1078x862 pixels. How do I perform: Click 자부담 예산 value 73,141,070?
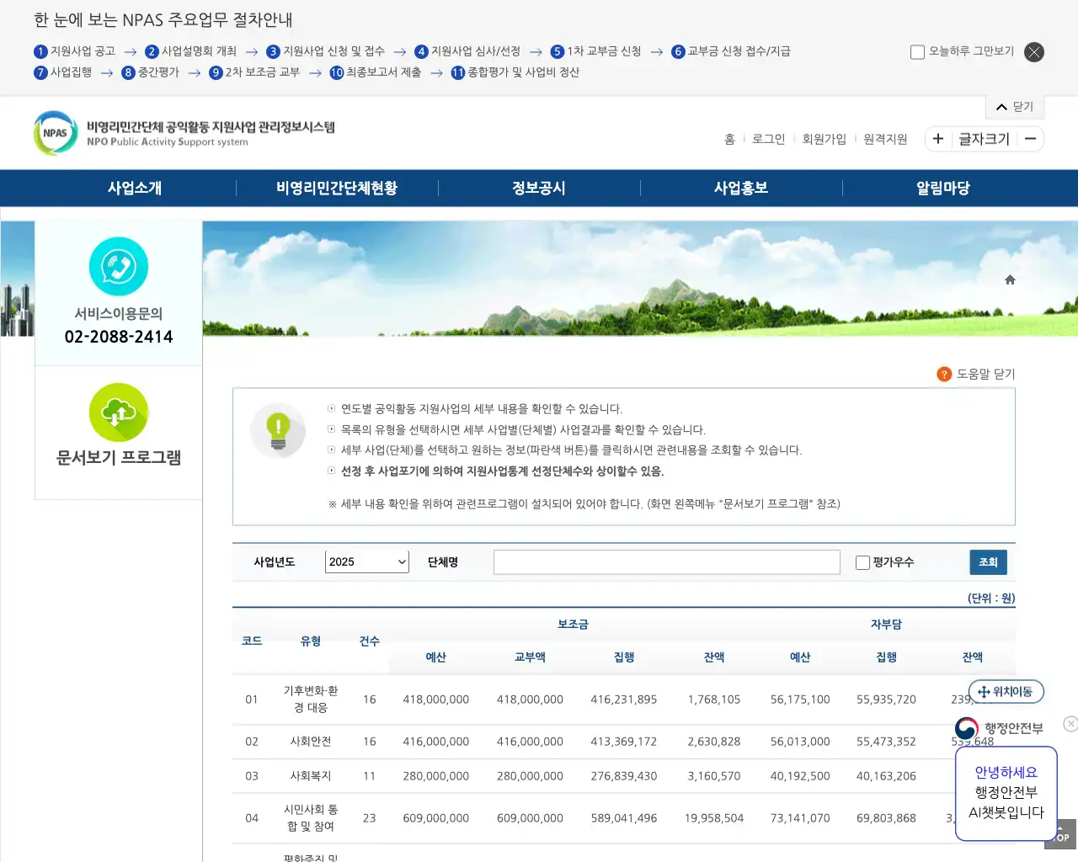coord(800,818)
